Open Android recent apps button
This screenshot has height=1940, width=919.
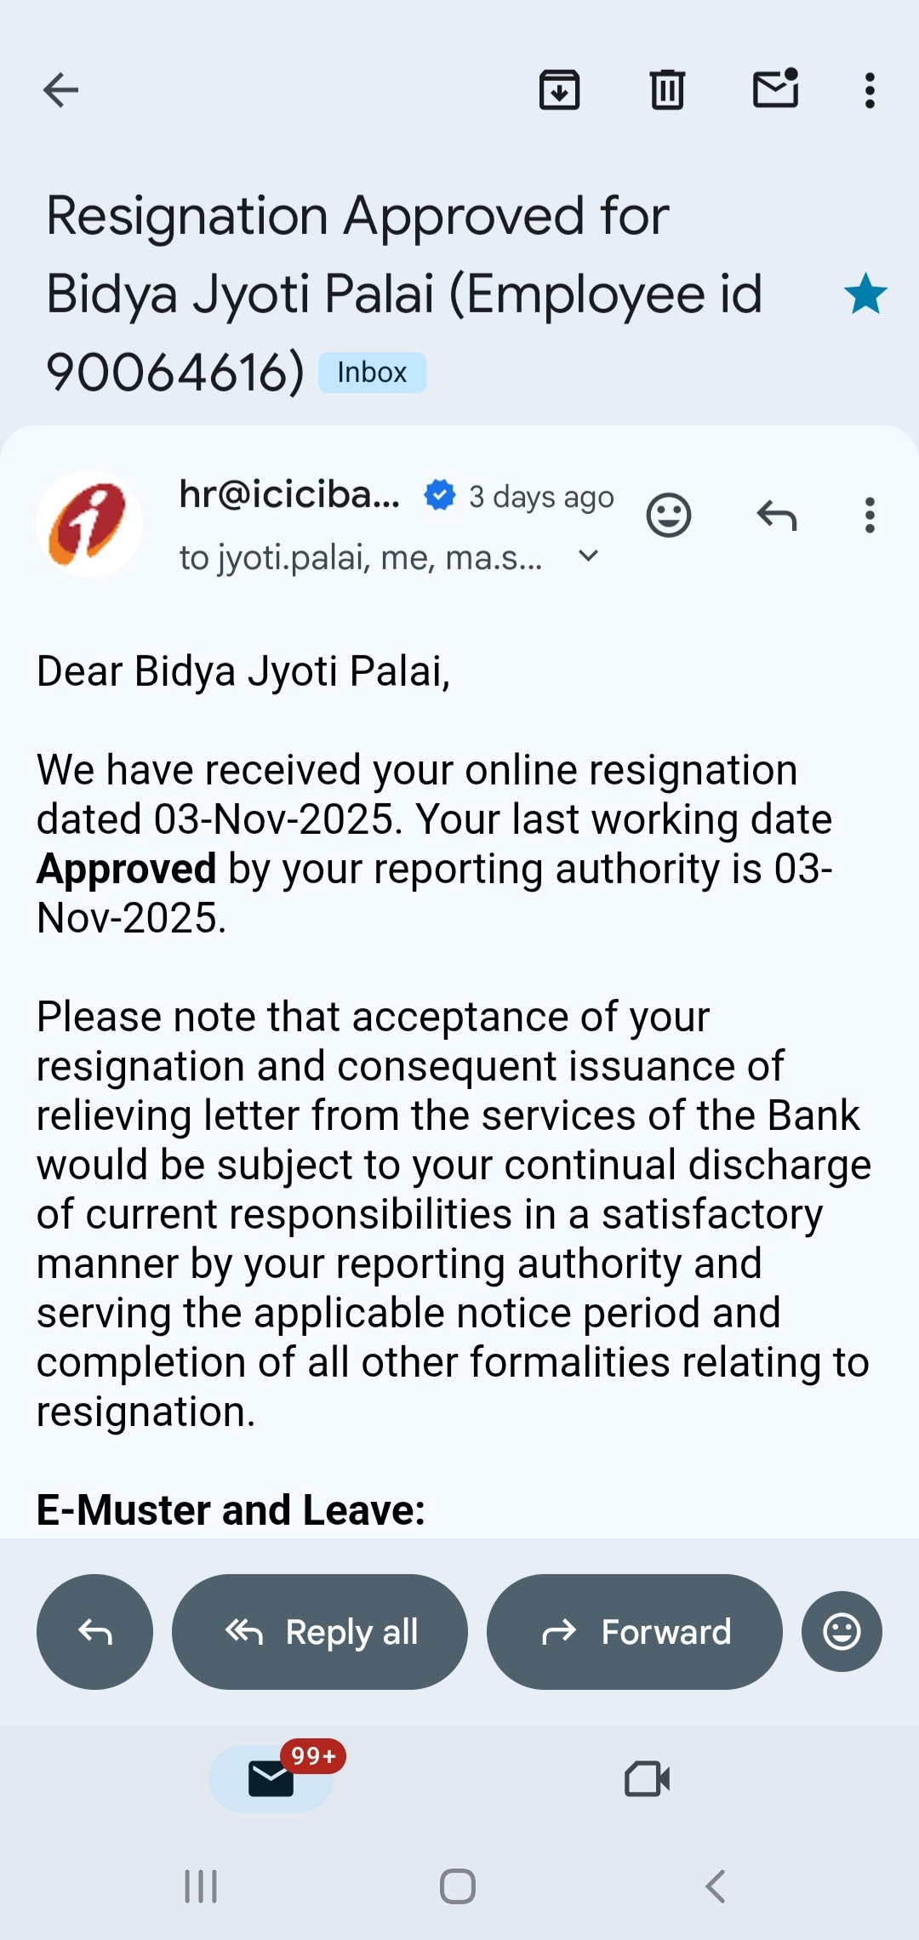point(202,1886)
